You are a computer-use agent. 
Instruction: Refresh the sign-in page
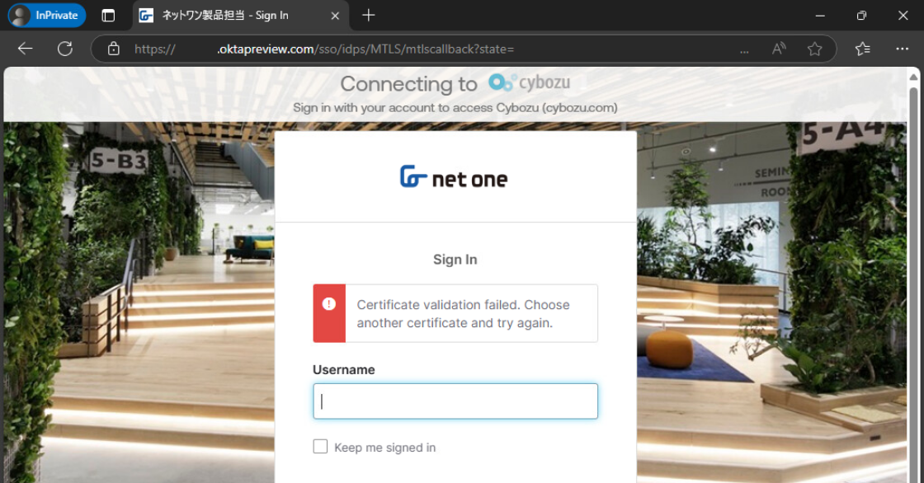tap(65, 49)
